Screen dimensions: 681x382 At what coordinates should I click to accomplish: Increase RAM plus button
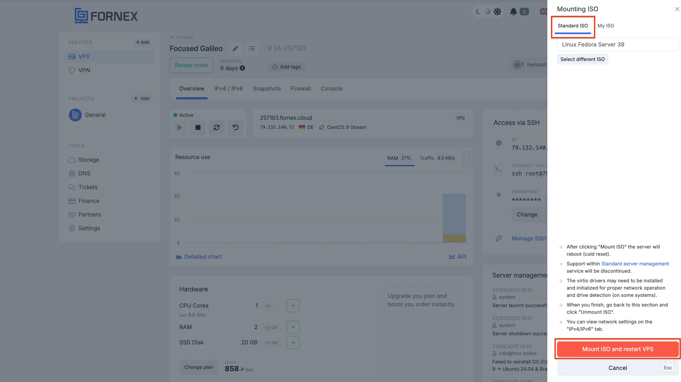point(293,327)
